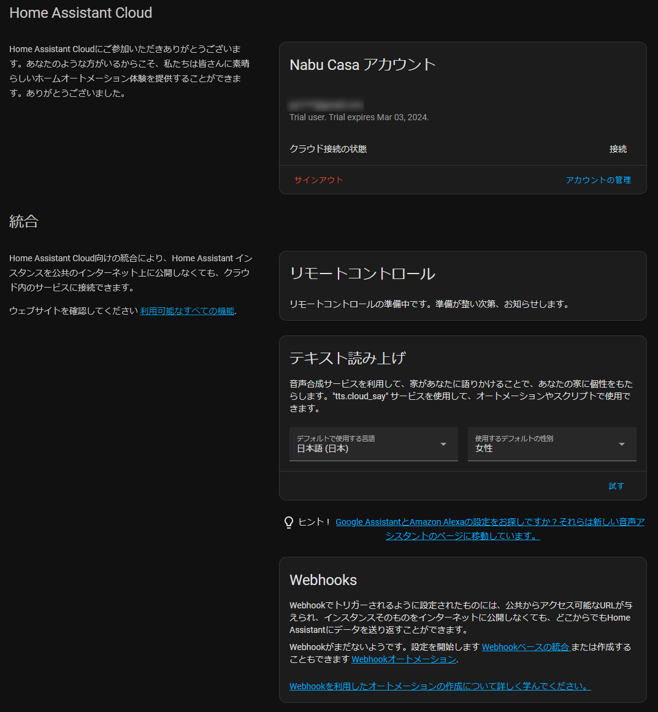Open the 利用可能なすべての機能 link
The image size is (658, 712).
[187, 311]
